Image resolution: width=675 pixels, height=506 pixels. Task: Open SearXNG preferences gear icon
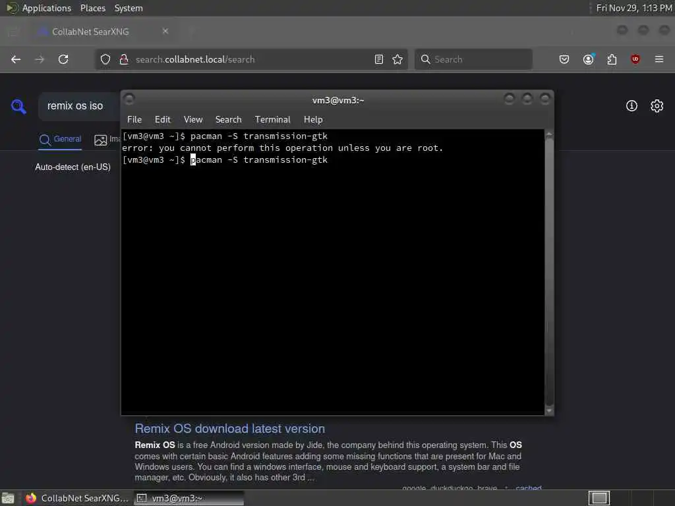click(657, 106)
